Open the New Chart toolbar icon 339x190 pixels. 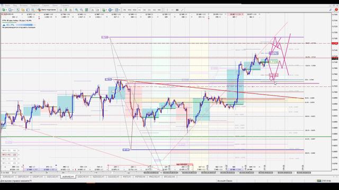pos(3,10)
